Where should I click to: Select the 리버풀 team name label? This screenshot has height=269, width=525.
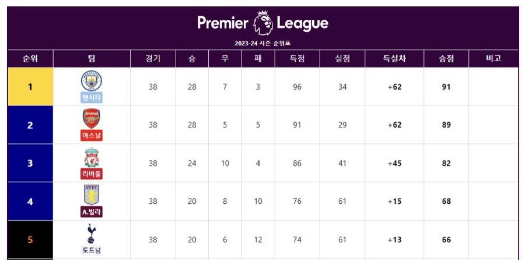pos(92,174)
